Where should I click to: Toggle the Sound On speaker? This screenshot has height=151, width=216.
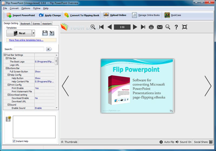point(177,142)
